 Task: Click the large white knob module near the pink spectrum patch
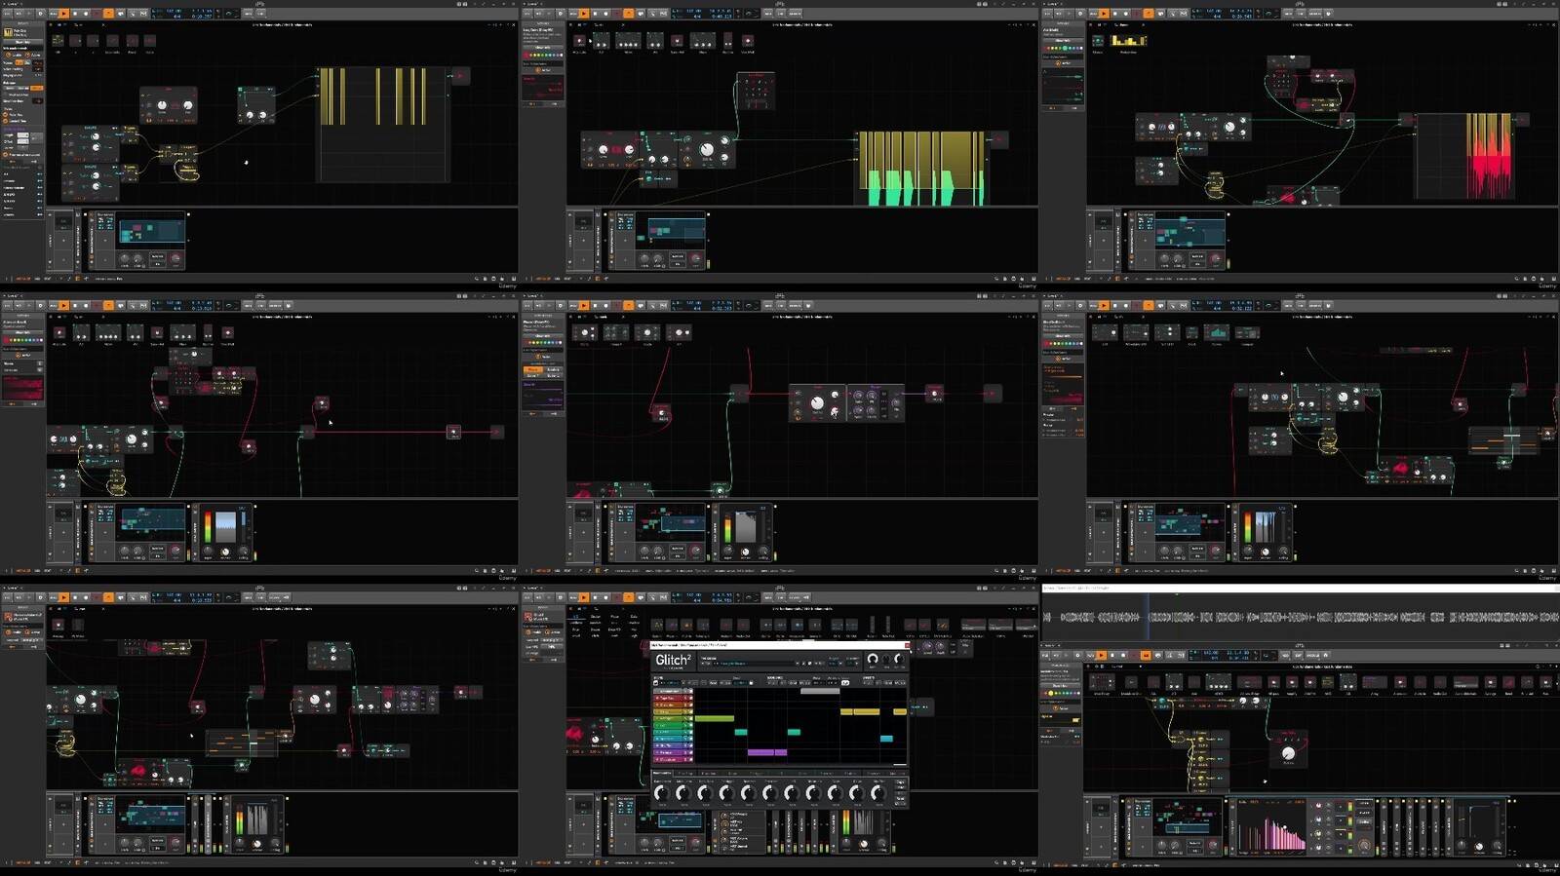(1288, 751)
